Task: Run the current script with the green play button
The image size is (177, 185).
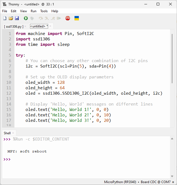Action: click(x=26, y=18)
